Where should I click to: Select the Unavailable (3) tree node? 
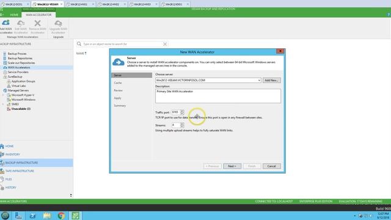(21, 109)
